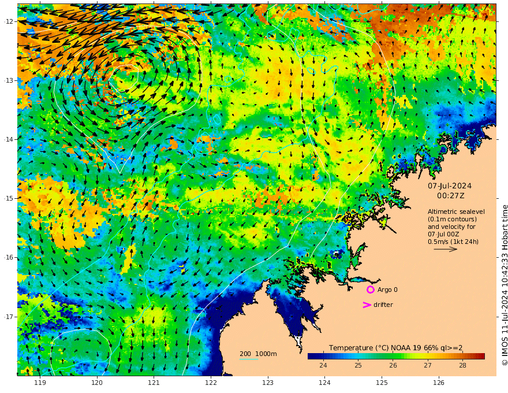Image resolution: width=508 pixels, height=393 pixels.
Task: Click the 'and velocity for' text line
Action: [451, 227]
